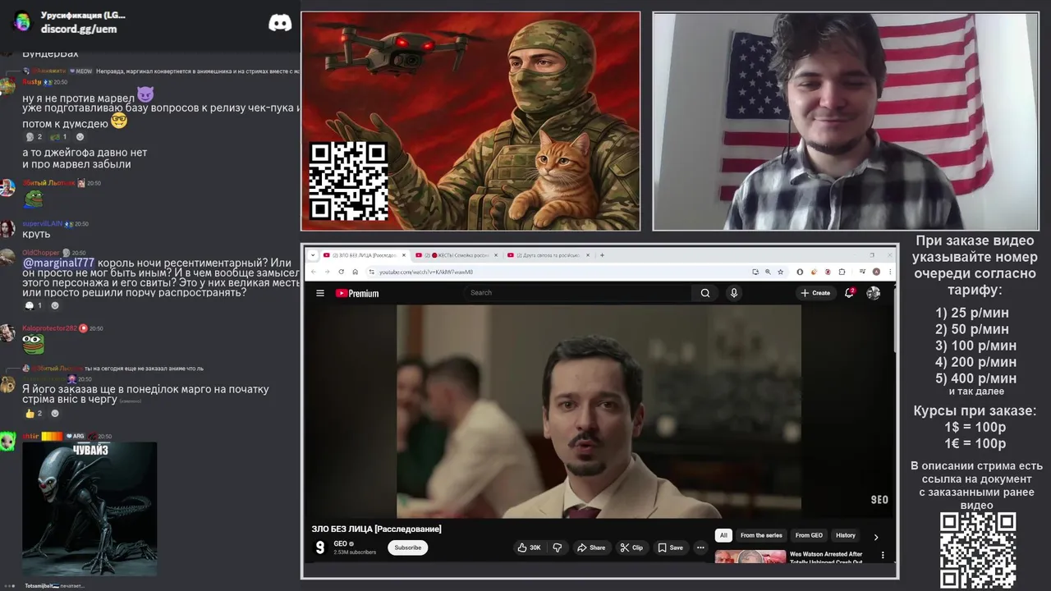The image size is (1051, 591).
Task: Open the media controls icon in Chrome toolbar
Action: [x=863, y=272]
